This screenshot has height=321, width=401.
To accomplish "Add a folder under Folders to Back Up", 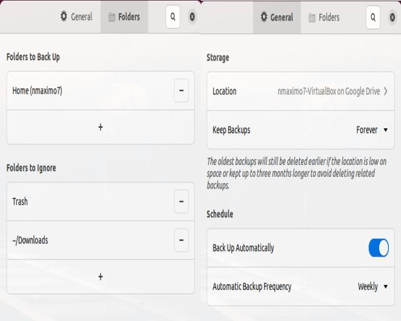I will coord(100,128).
